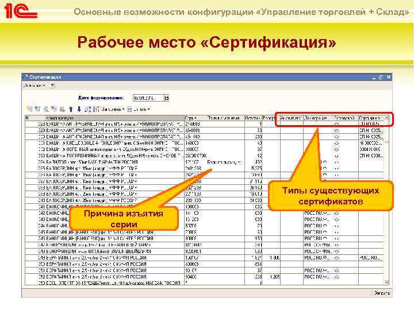Open the calendar picker beside the date field
Image resolution: width=414 pixels, height=310 pixels.
click(x=167, y=98)
